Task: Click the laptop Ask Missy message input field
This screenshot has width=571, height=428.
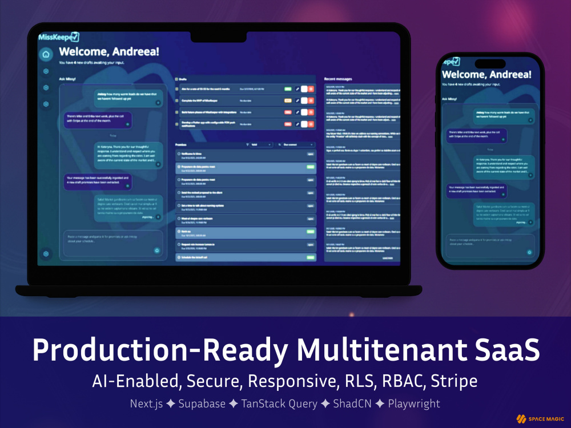Action: pyautogui.click(x=113, y=243)
